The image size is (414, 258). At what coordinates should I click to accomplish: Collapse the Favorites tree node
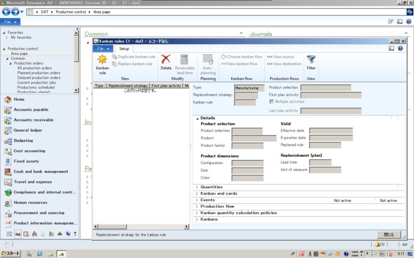click(x=4, y=33)
